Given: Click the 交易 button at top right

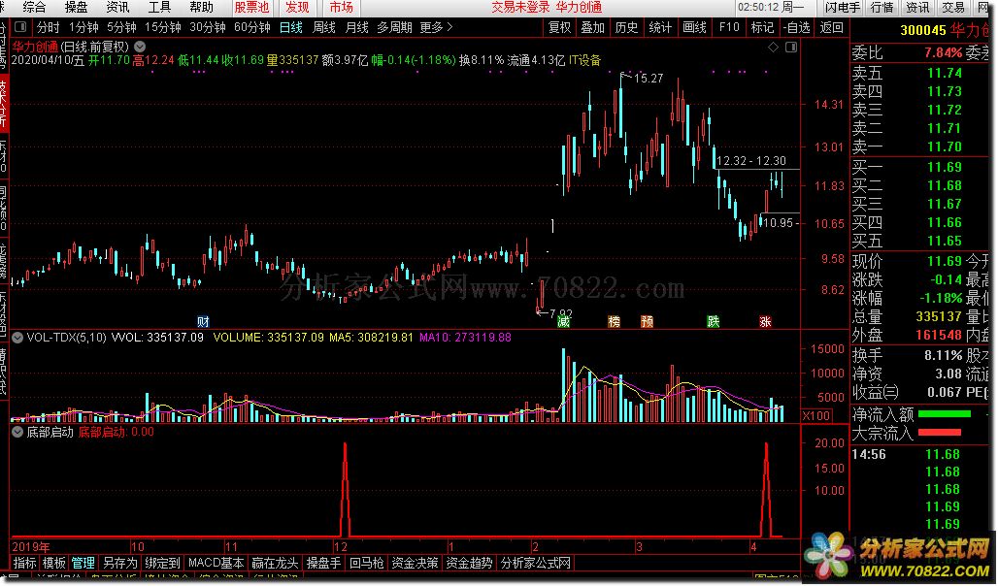Looking at the screenshot, I should pyautogui.click(x=952, y=8).
